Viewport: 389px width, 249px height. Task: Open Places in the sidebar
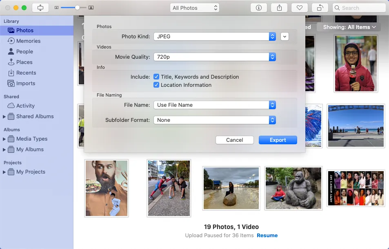tap(24, 62)
